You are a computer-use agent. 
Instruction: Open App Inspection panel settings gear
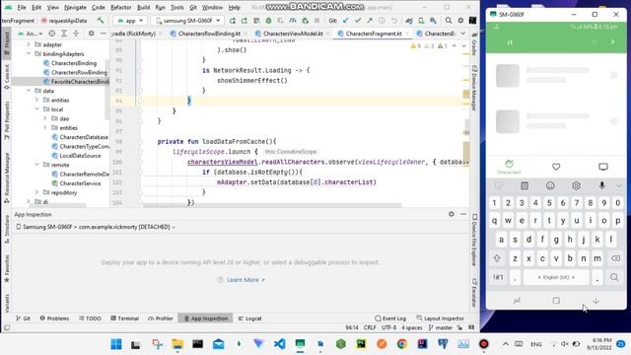point(452,214)
